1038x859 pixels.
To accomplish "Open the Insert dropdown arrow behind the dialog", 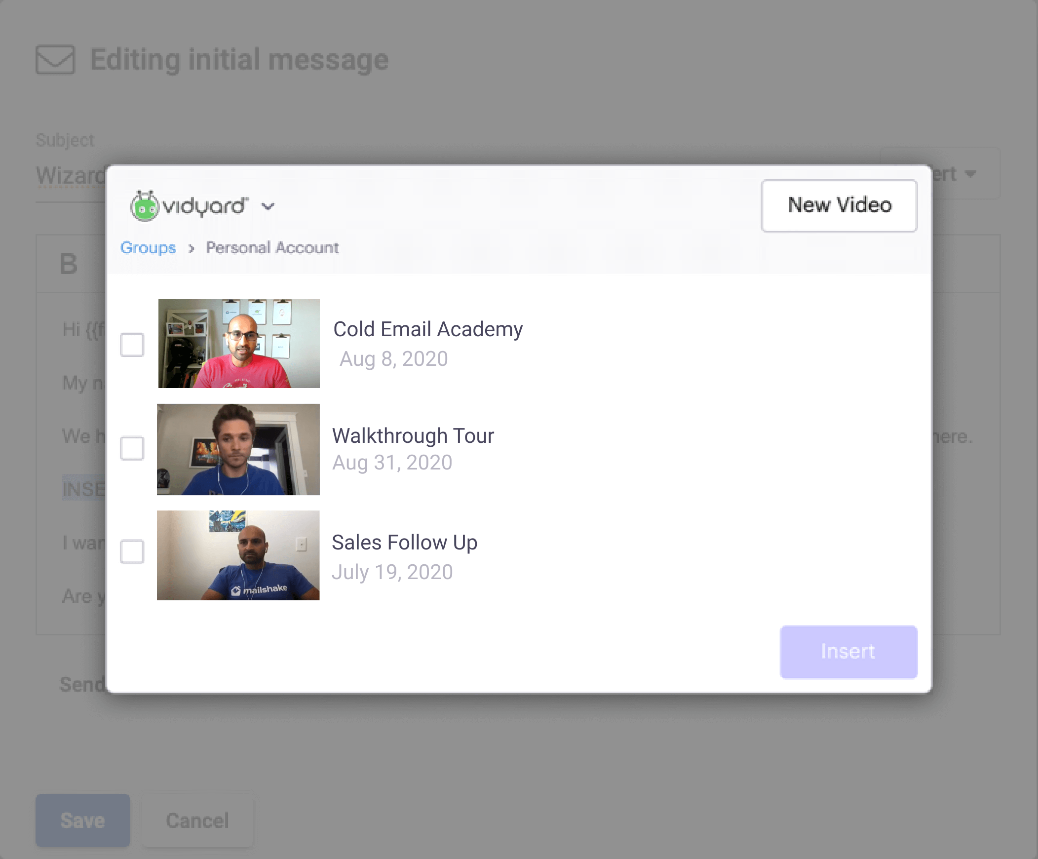I will pyautogui.click(x=971, y=174).
